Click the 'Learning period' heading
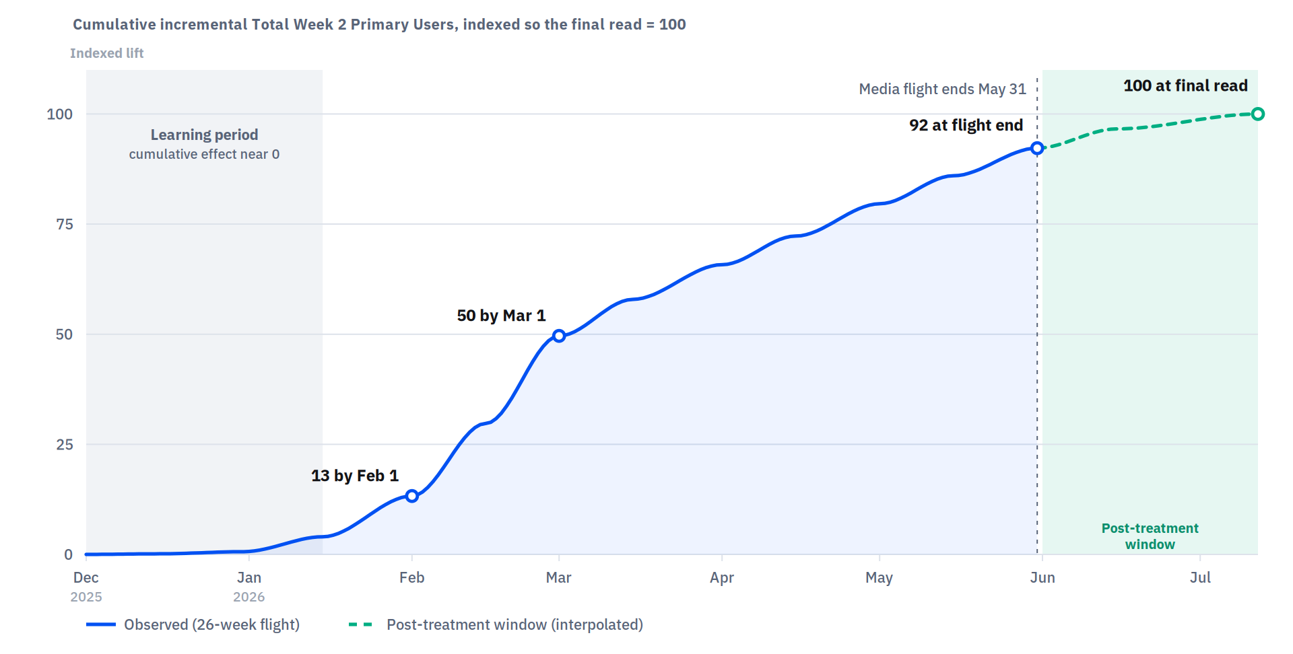This screenshot has height=654, width=1293. point(205,135)
